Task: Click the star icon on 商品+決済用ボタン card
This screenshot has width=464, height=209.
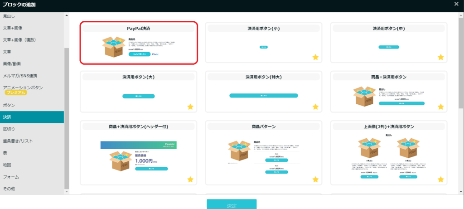Action: [x=440, y=107]
